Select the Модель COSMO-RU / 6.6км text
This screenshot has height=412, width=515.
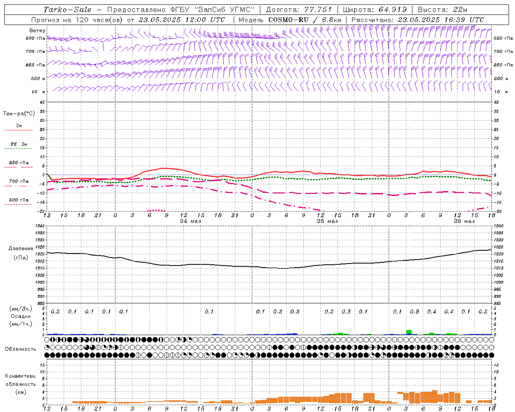tap(290, 20)
